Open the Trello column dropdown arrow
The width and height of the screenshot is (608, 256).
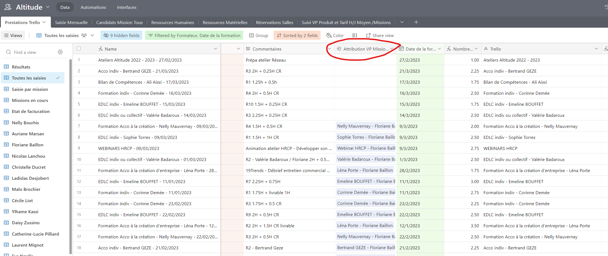pyautogui.click(x=596, y=49)
